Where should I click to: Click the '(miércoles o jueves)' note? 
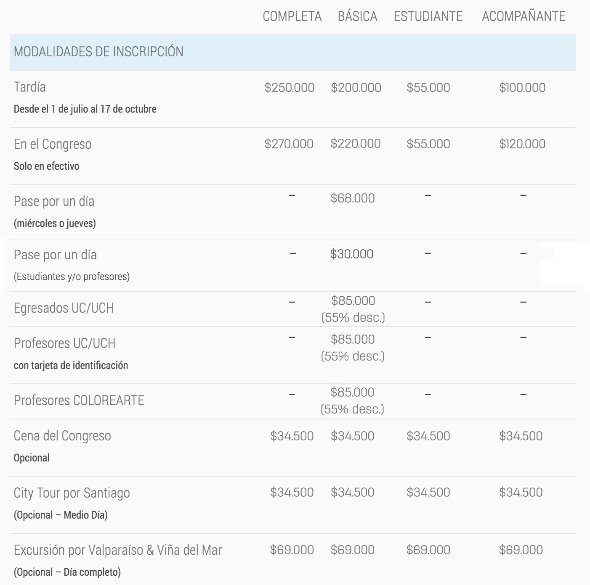click(x=55, y=223)
